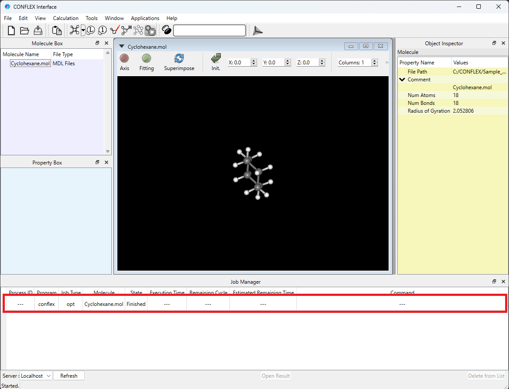The height and width of the screenshot is (389, 509).
Task: Click the toolbar search input field
Action: click(x=210, y=30)
